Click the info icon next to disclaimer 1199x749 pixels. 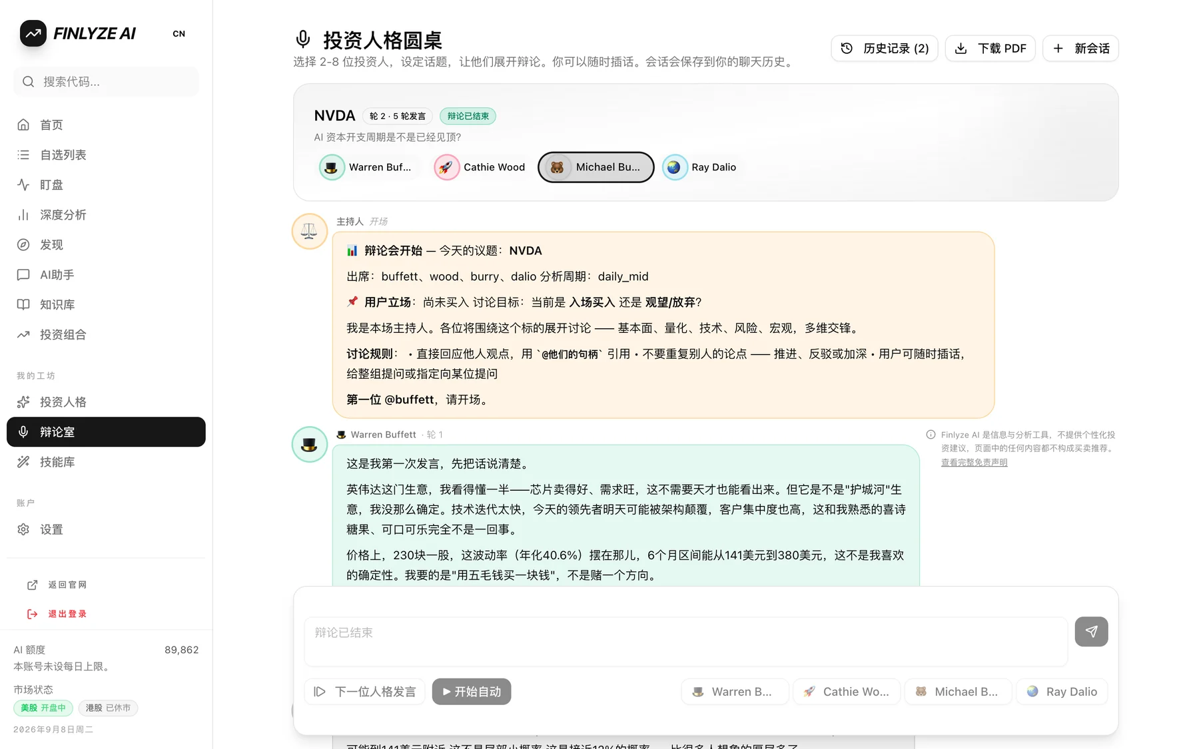coord(931,435)
